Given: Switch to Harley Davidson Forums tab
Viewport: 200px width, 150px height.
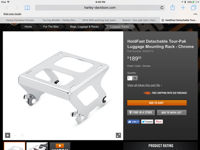Looking at the screenshot, I should [x=20, y=20].
